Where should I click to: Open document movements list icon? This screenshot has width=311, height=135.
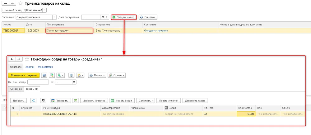coord(72,75)
